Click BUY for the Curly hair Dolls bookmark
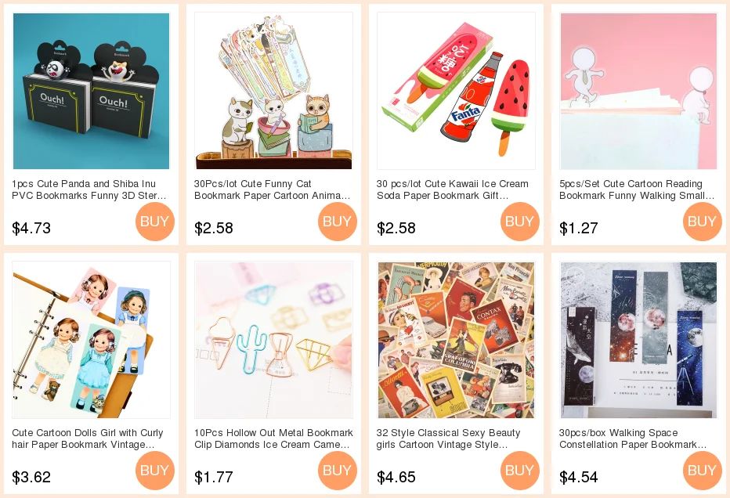The image size is (730, 498). (x=155, y=471)
